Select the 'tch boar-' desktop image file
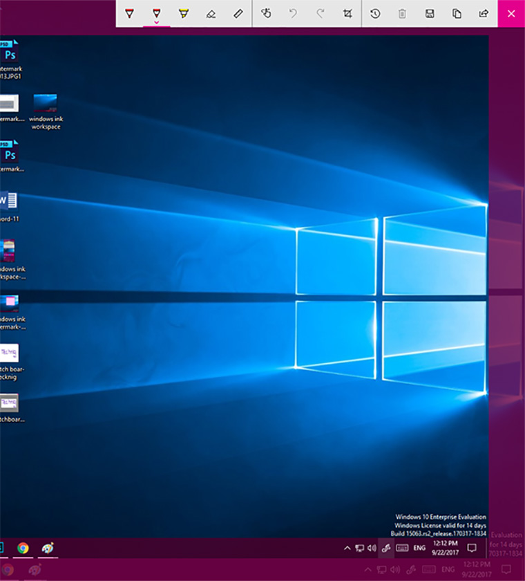The image size is (525, 581). 10,362
